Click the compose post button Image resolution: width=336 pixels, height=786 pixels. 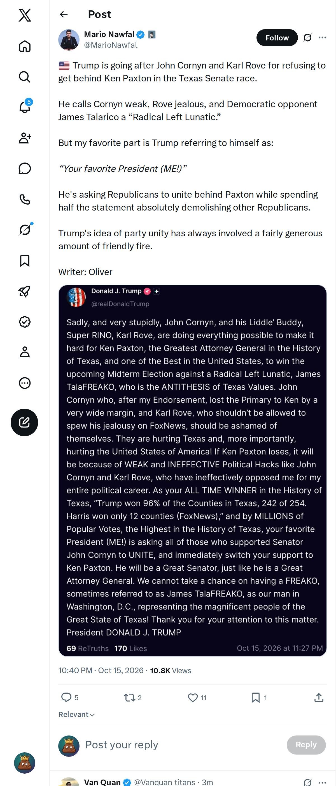click(x=24, y=422)
